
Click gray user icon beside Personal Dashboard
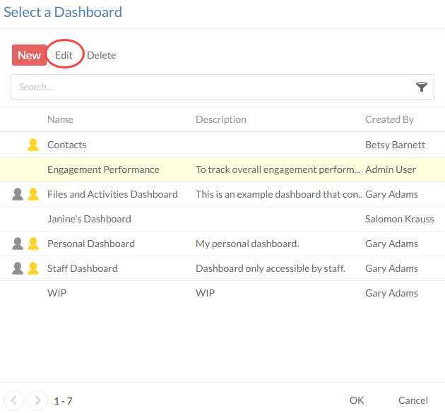click(x=18, y=244)
